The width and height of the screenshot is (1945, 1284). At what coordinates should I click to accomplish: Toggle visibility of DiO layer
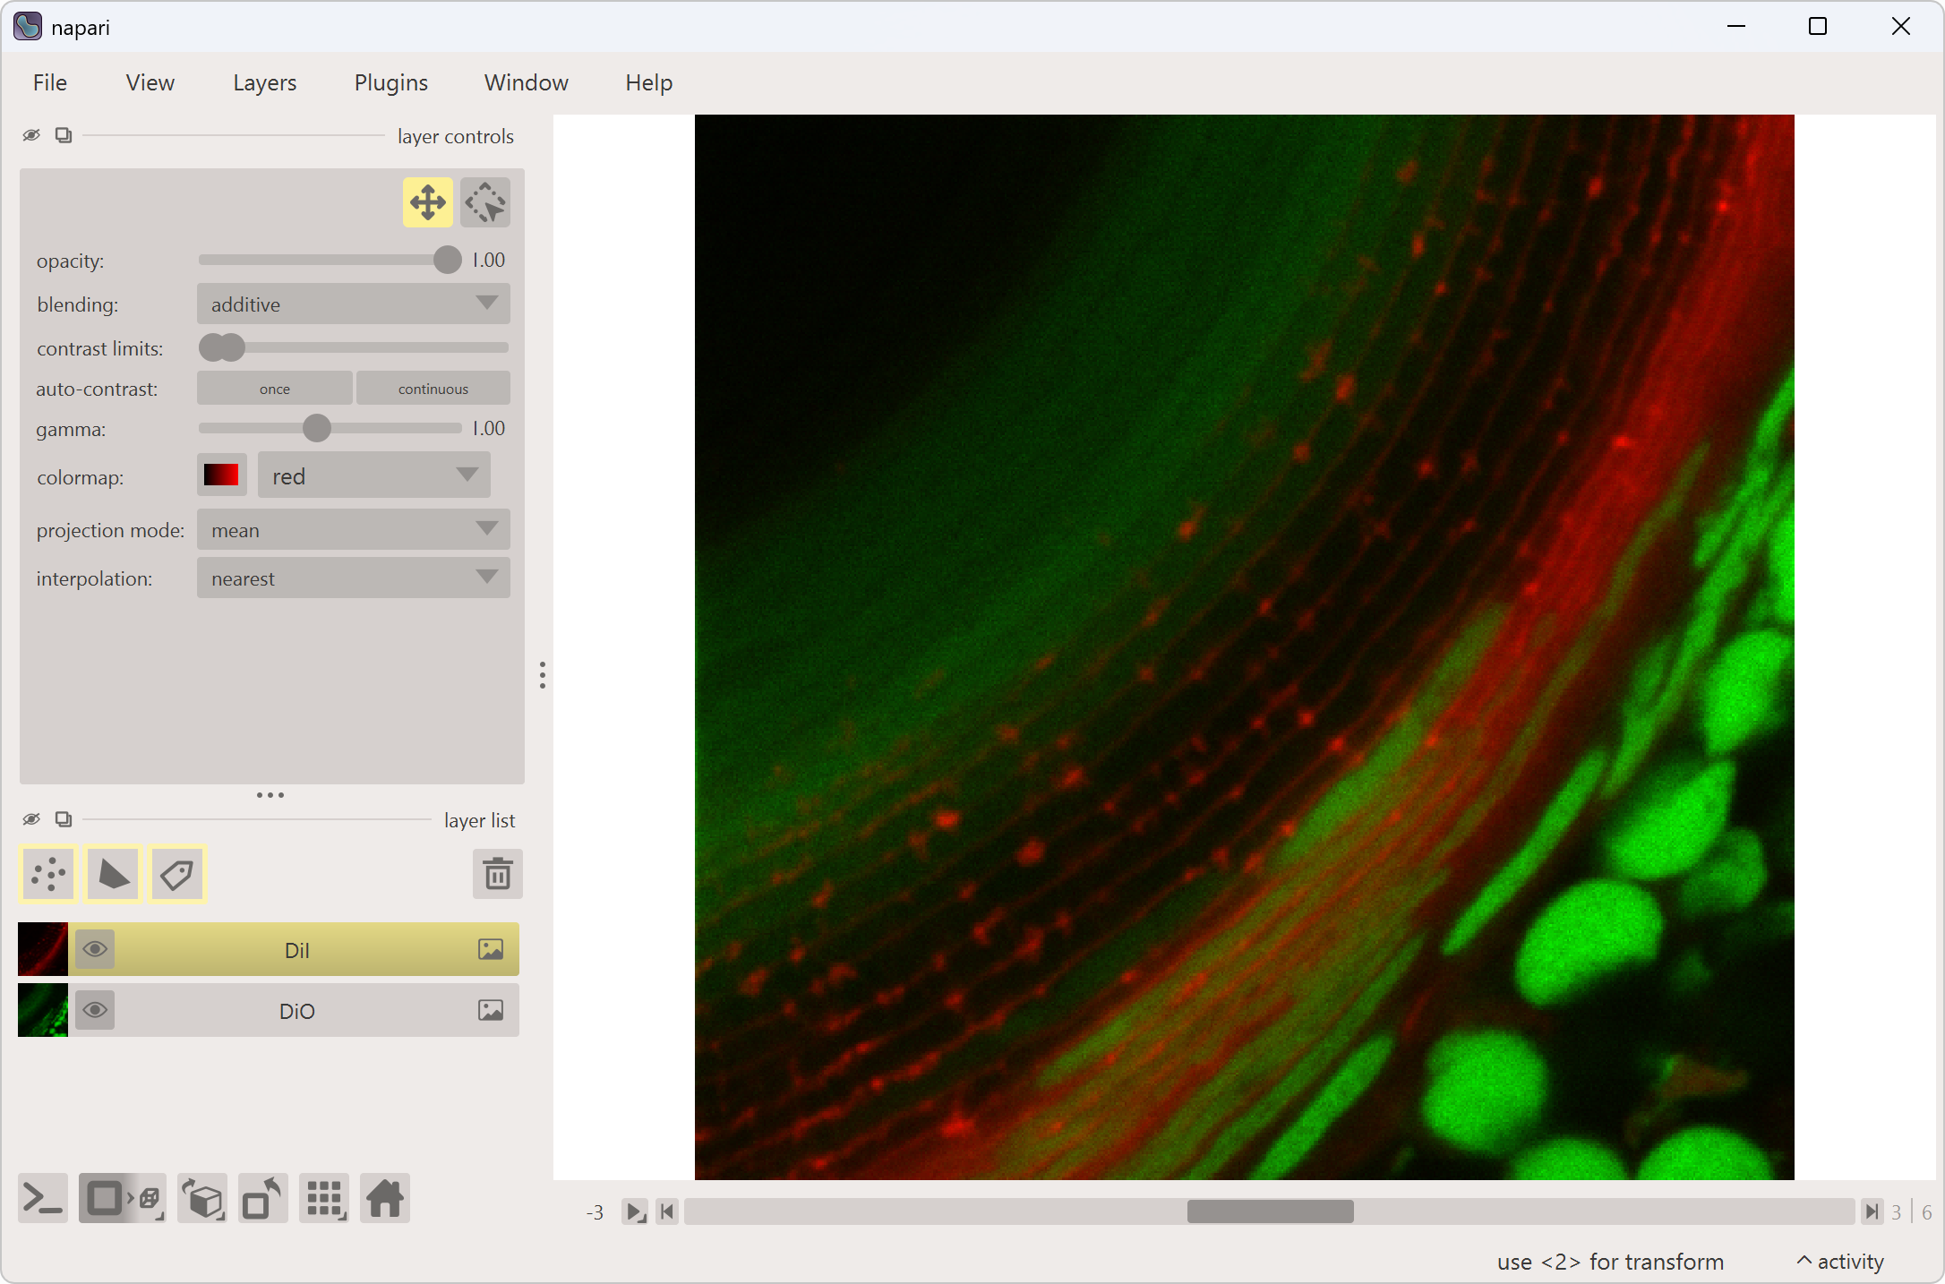coord(95,1010)
